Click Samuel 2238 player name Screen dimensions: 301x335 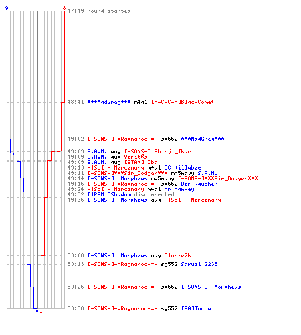199,264
